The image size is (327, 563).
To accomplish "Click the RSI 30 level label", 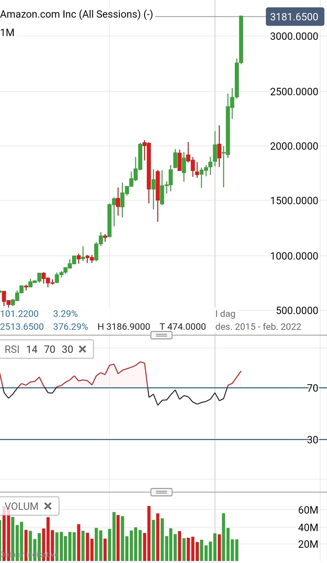I will pyautogui.click(x=313, y=440).
